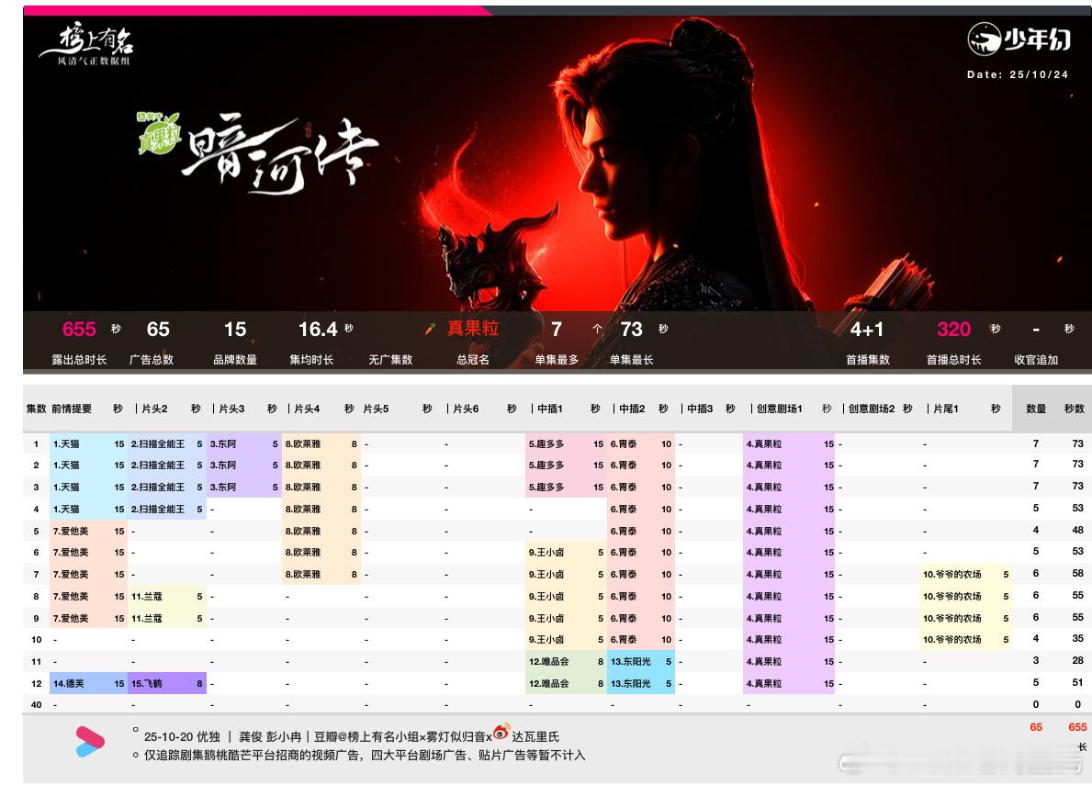1092x785 pixels.
Task: Click the 片头6 column header
Action: click(466, 409)
